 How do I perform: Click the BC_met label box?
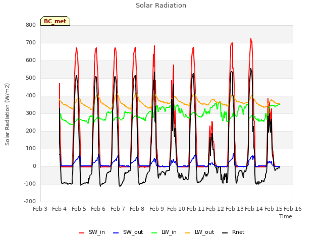click(x=55, y=21)
